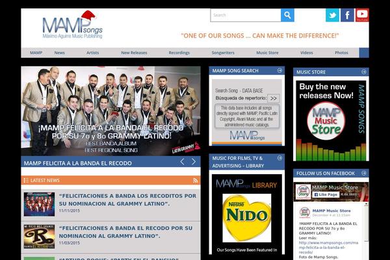Open the Songwriters menu item
This screenshot has height=260, width=390.
click(x=223, y=53)
